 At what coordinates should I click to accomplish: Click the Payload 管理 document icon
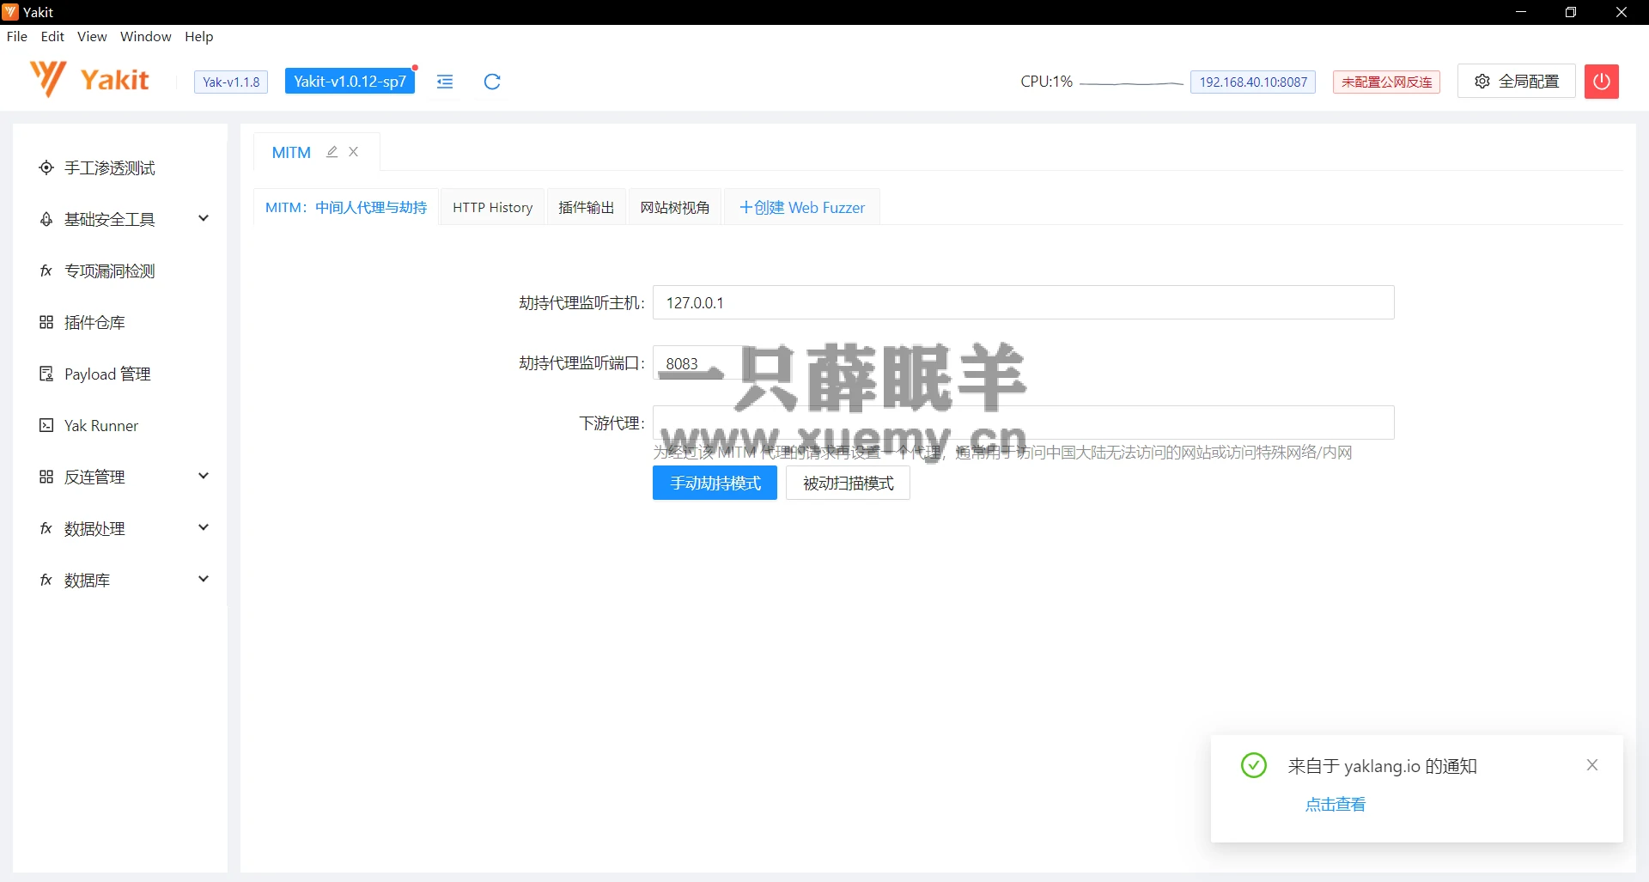pyautogui.click(x=46, y=374)
